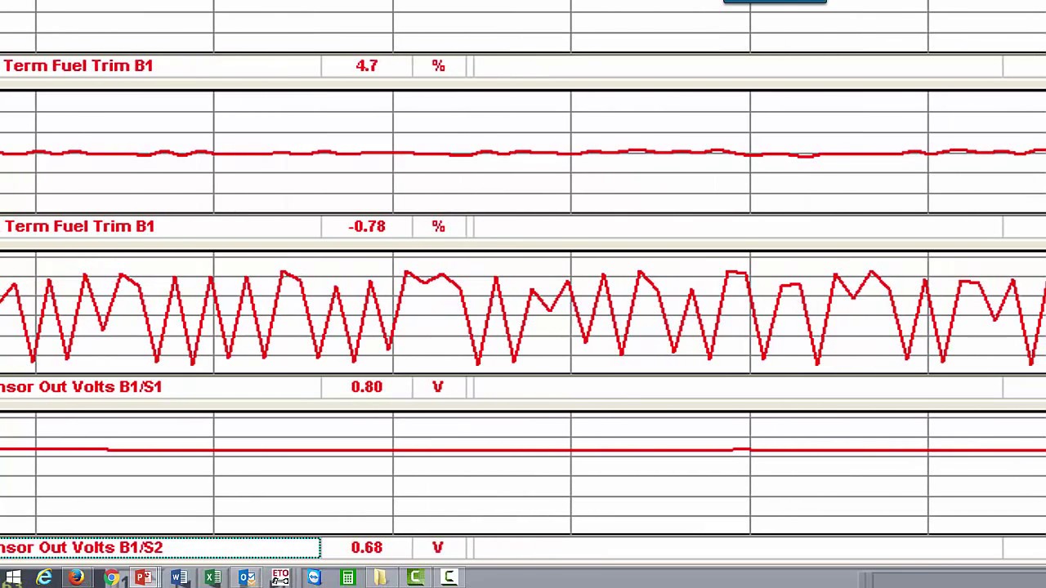Click the % unit beside the 4.7 value

point(439,65)
